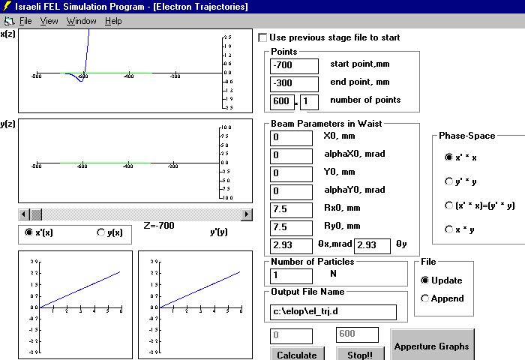This screenshot has width=525, height=360.
Task: Click the disabled field showing 600
Action: pos(357,334)
